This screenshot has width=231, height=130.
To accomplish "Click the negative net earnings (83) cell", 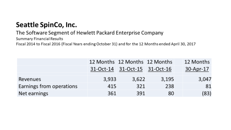I will point(207,93).
